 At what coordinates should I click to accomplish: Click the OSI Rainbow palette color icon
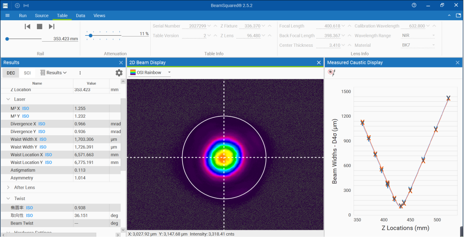pyautogui.click(x=133, y=73)
